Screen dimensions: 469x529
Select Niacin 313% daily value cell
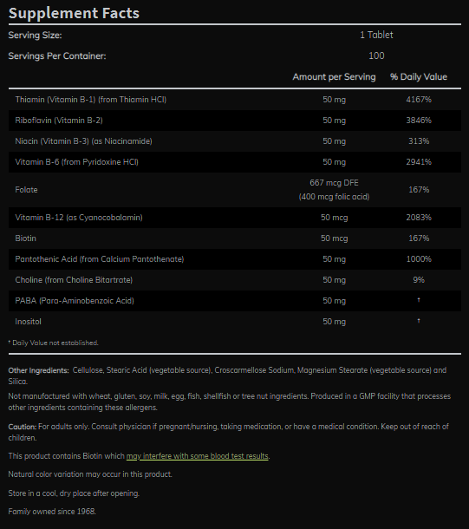pyautogui.click(x=419, y=141)
